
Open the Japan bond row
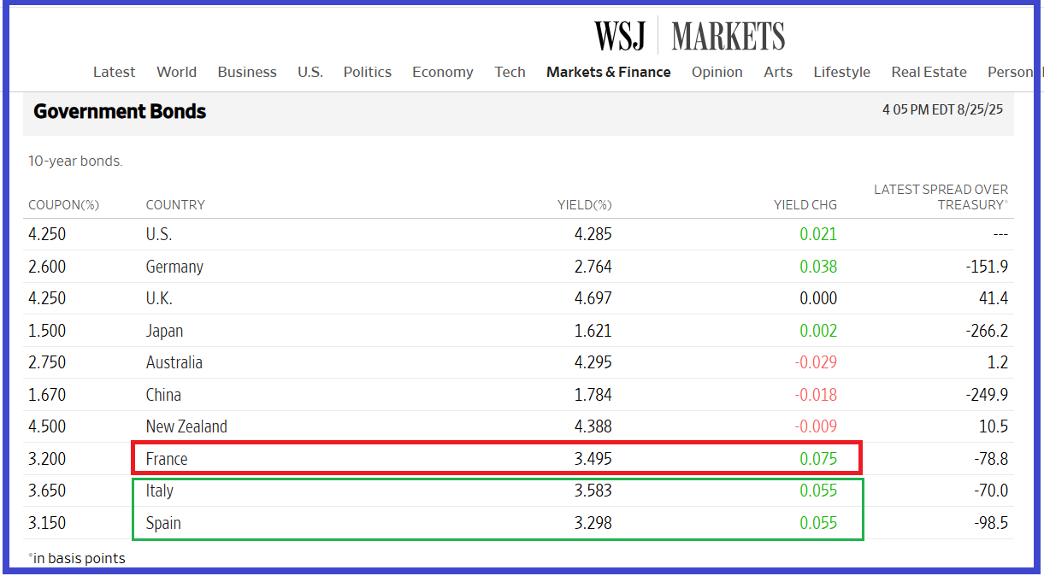pos(164,331)
